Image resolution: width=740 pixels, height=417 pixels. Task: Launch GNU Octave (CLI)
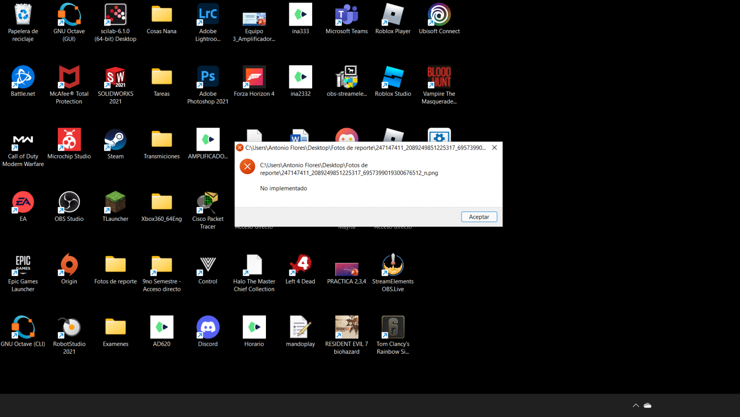coord(23,331)
